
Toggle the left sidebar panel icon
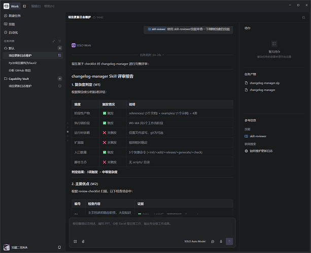coord(24,7)
